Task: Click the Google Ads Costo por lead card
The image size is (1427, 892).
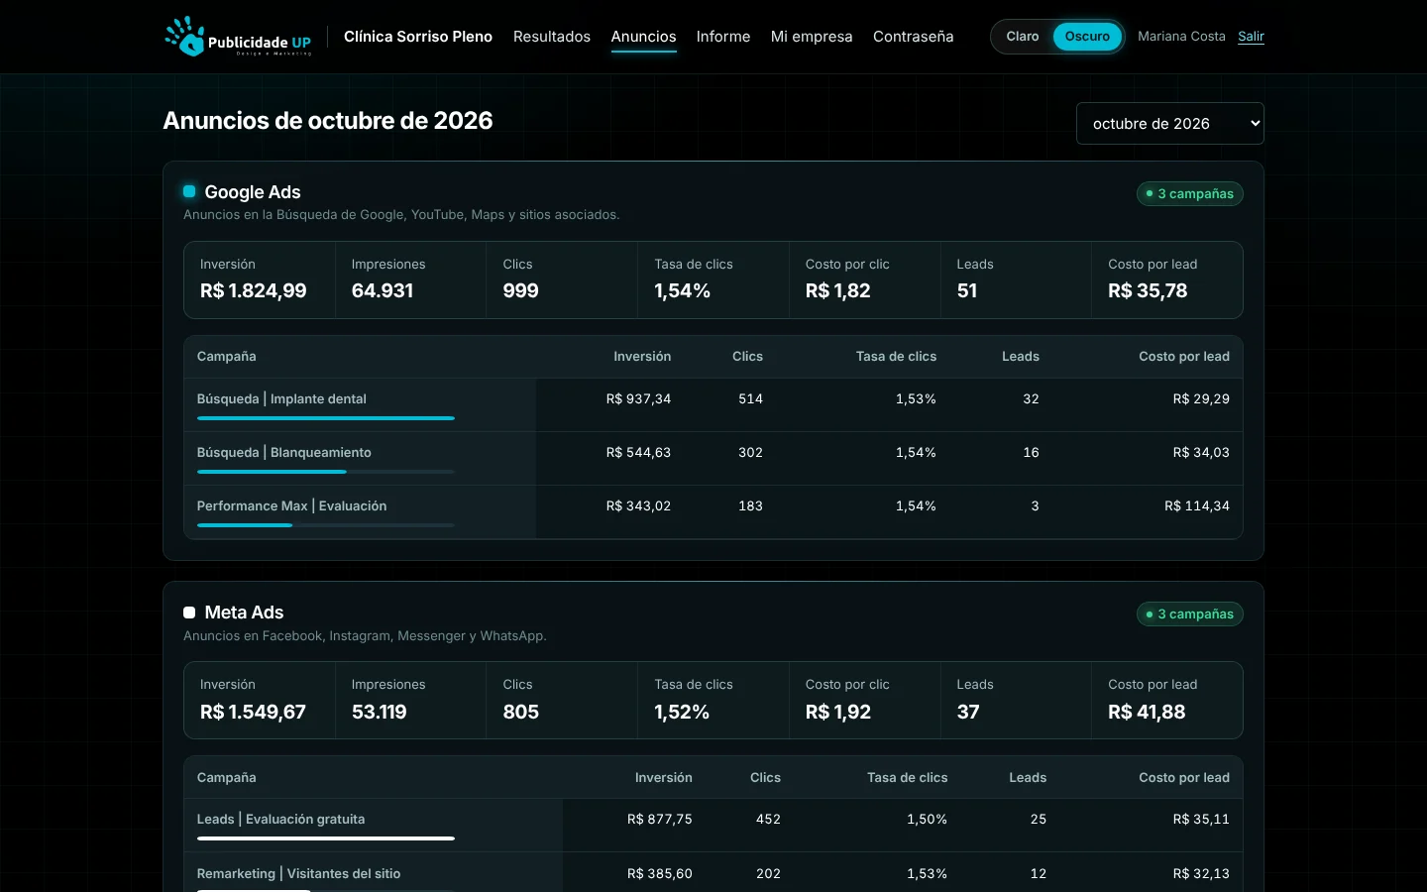Action: click(x=1166, y=279)
